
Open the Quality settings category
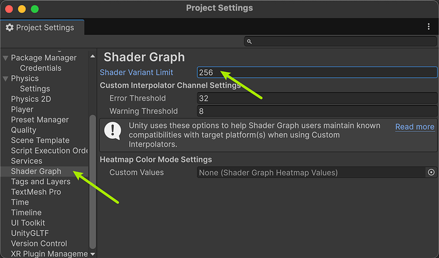click(24, 130)
